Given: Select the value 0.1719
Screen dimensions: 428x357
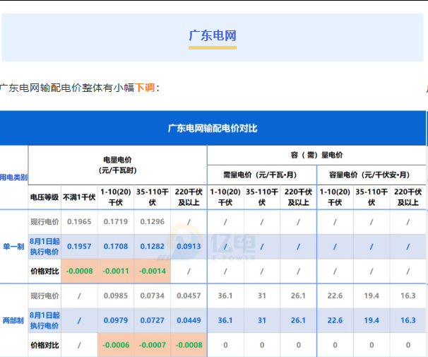Looking at the screenshot, I should pos(116,221).
